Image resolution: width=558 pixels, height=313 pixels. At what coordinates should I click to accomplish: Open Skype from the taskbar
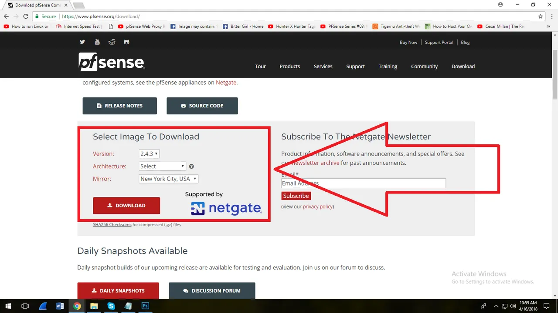click(x=111, y=306)
